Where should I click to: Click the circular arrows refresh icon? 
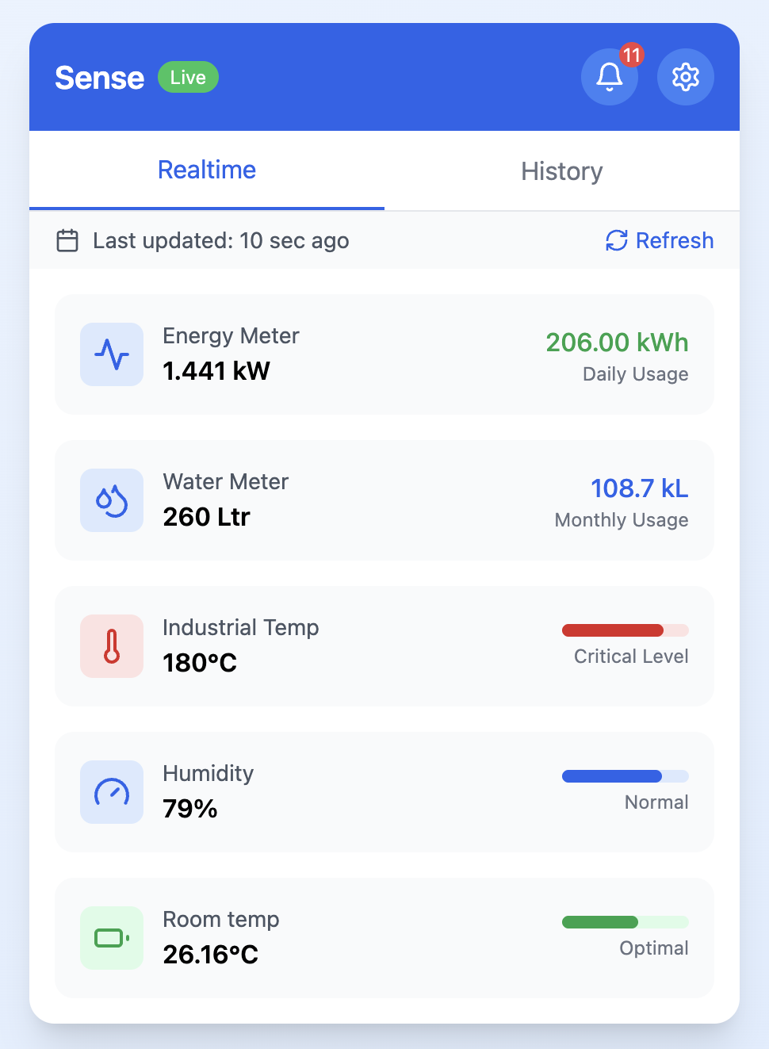pos(616,240)
